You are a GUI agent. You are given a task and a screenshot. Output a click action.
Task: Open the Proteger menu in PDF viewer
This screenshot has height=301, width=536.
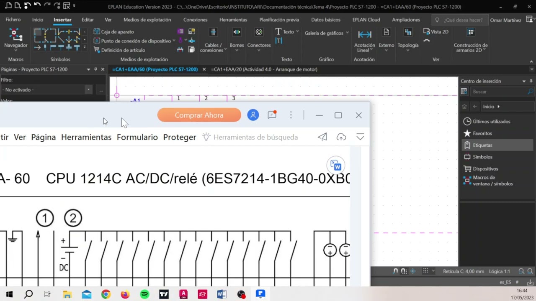180,137
